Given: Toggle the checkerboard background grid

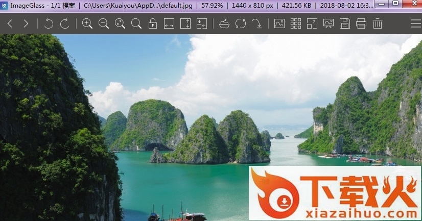Looking at the screenshot, I should (x=296, y=23).
